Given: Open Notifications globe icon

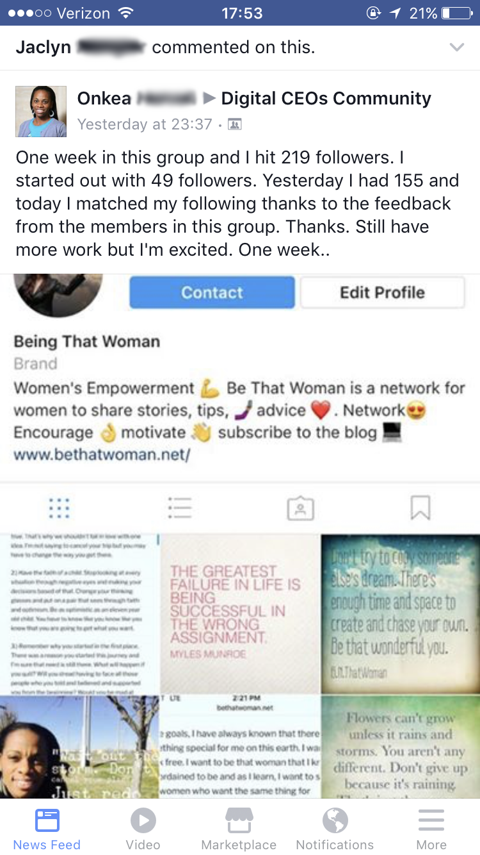Looking at the screenshot, I should click(335, 820).
